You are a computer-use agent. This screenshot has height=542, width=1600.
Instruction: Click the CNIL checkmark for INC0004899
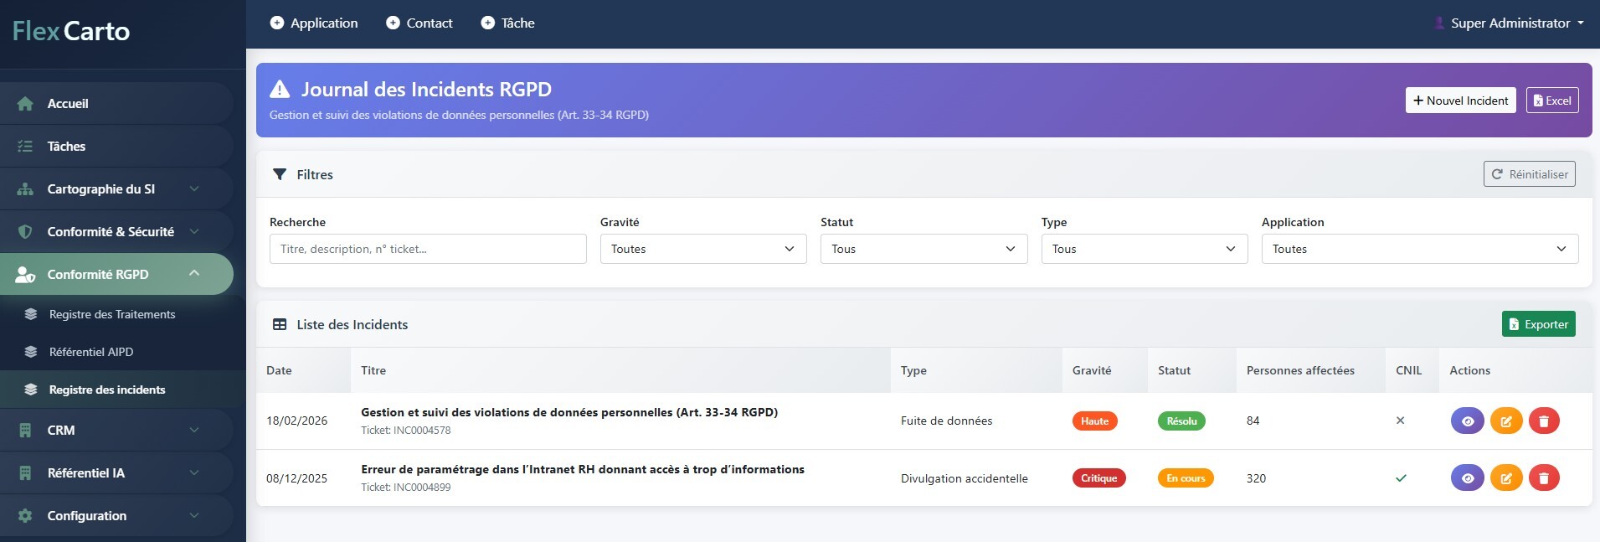pyautogui.click(x=1401, y=478)
